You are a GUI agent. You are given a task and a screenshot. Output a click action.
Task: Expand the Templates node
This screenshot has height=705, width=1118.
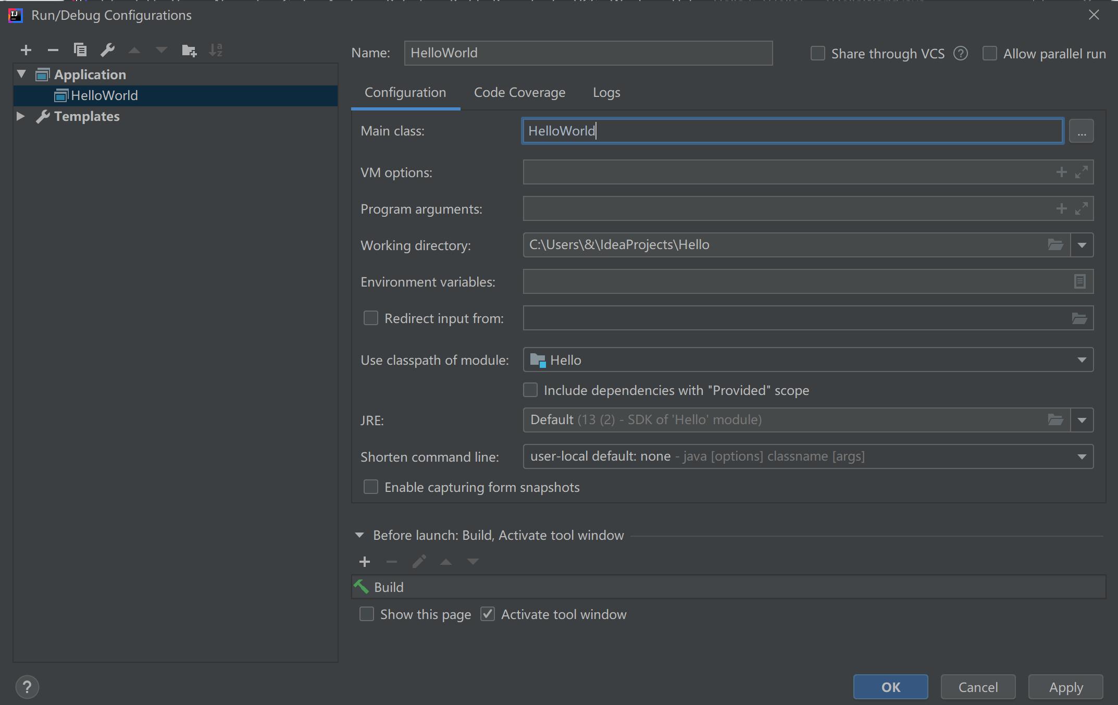pos(21,116)
